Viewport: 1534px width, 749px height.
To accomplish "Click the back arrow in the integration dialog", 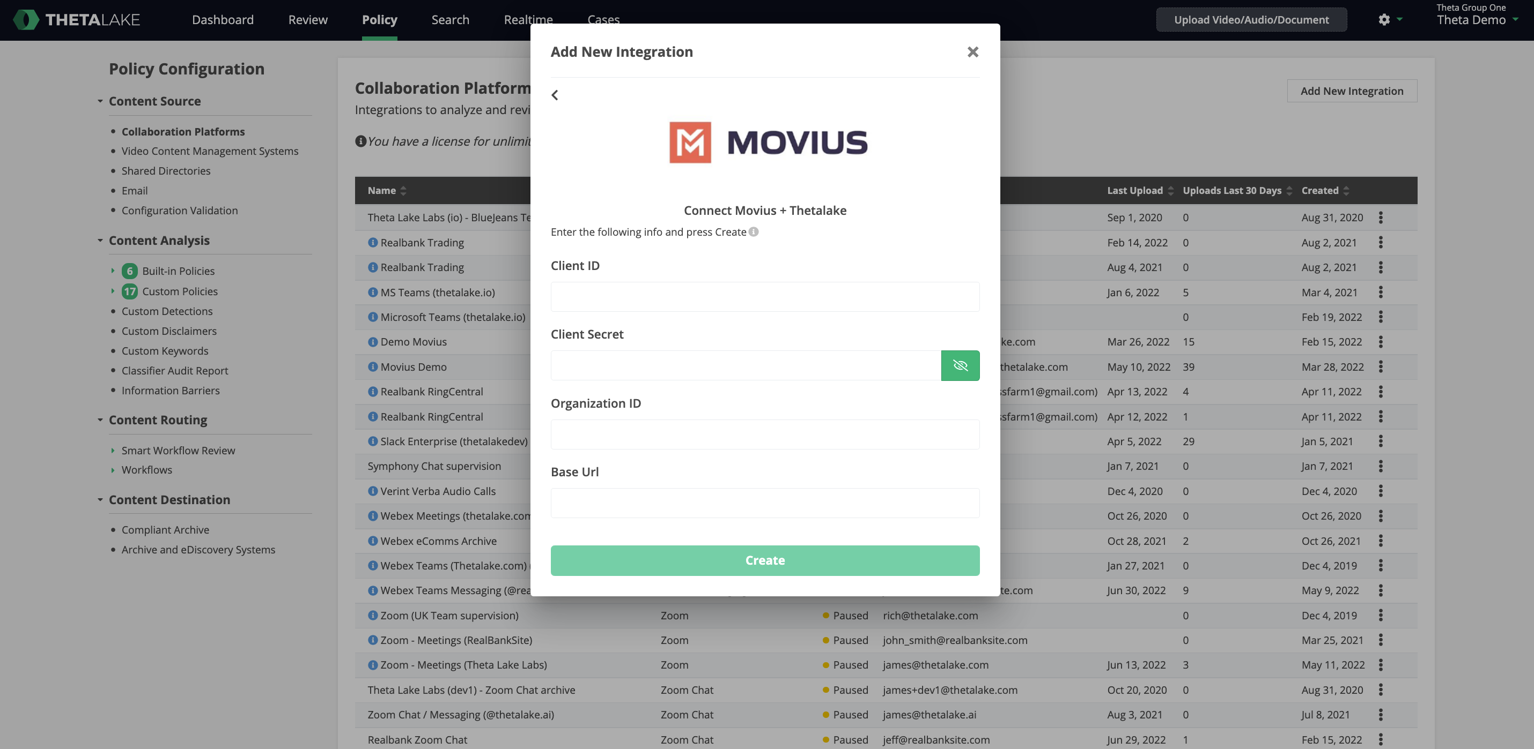I will [x=555, y=95].
